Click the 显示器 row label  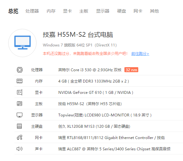pyautogui.click(x=37, y=115)
